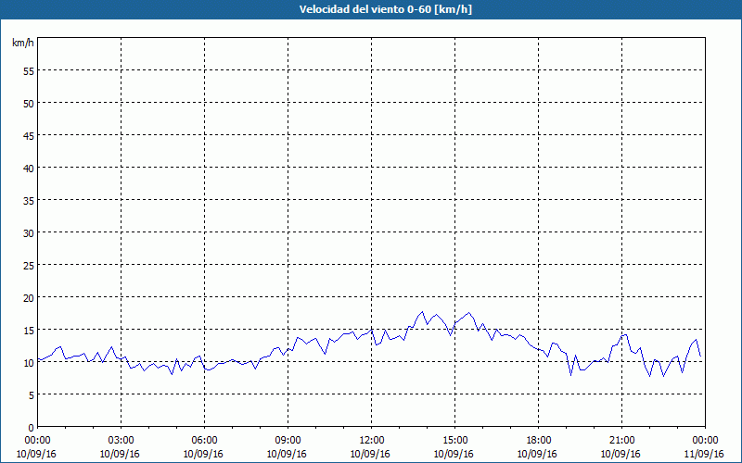Click the 12:00 time label

click(x=372, y=441)
